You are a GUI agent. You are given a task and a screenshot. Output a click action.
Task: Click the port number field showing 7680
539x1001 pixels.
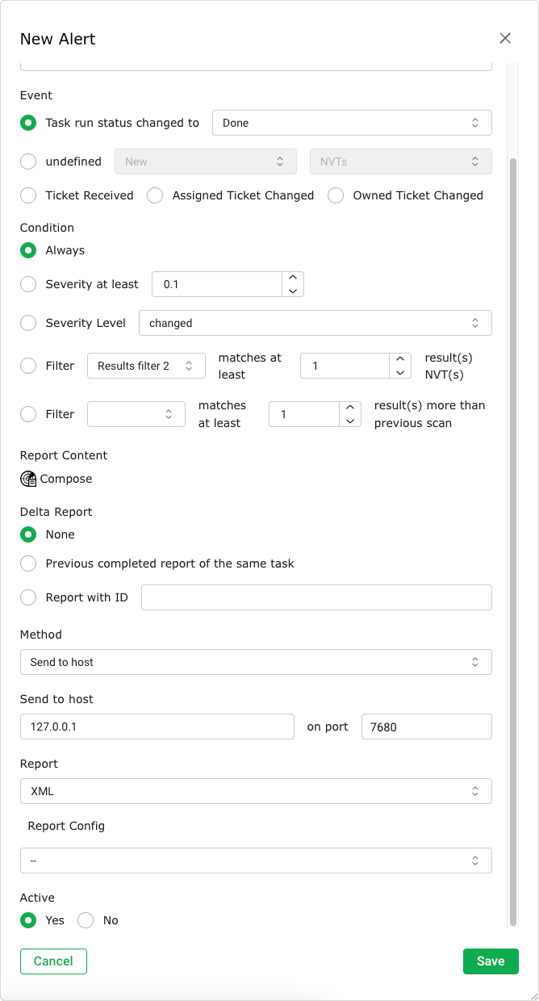pos(426,727)
